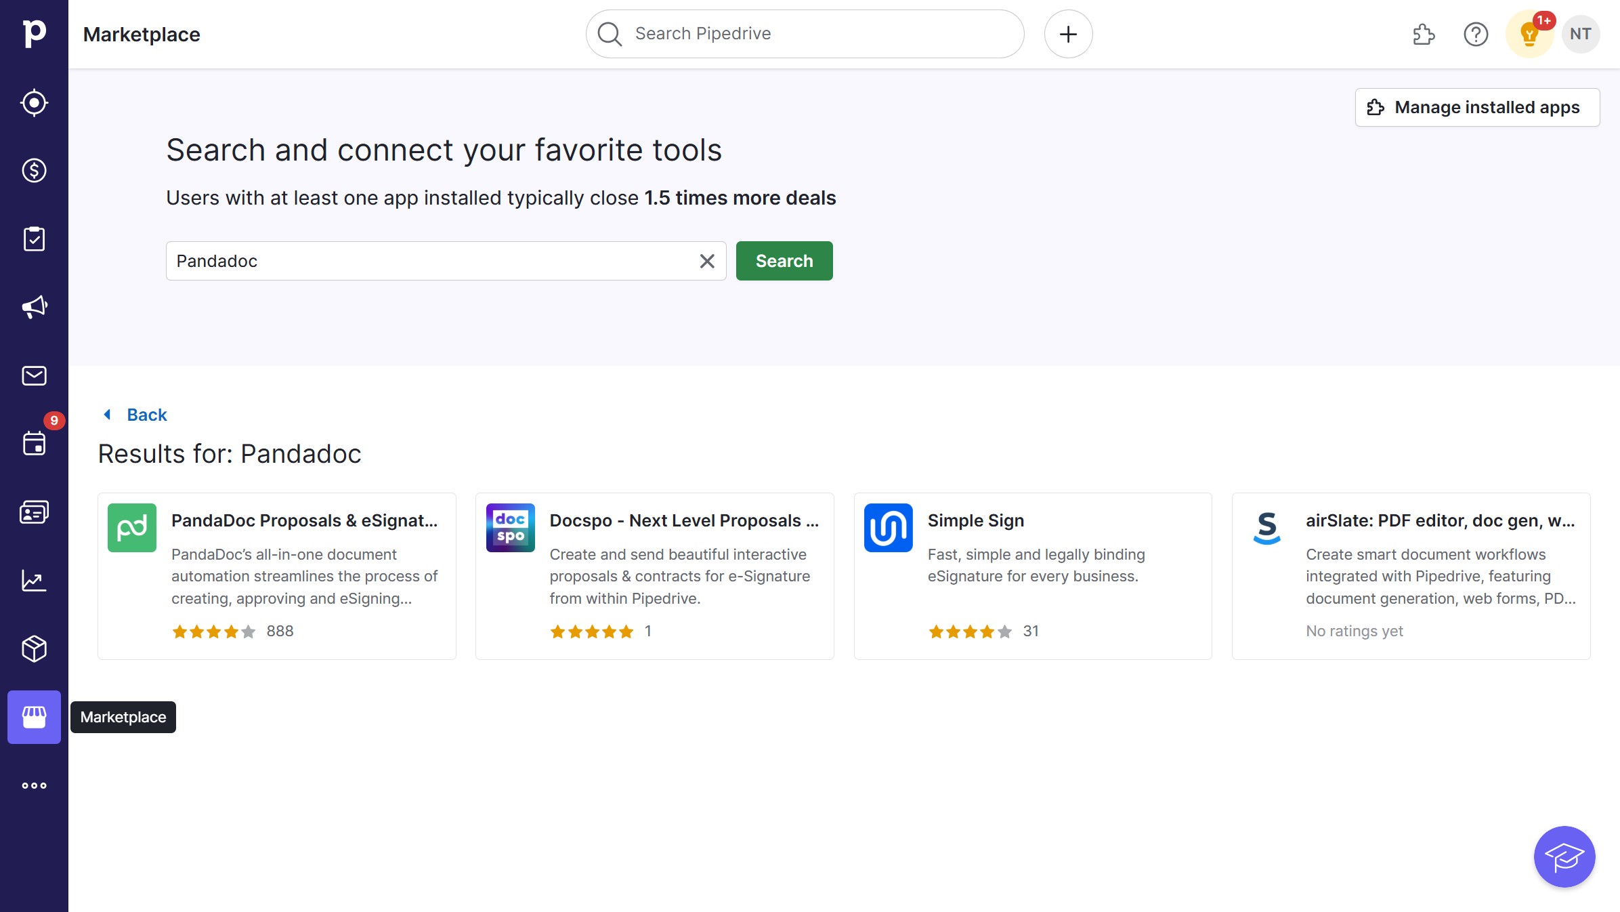Open Products via the box sidebar icon

click(x=34, y=648)
